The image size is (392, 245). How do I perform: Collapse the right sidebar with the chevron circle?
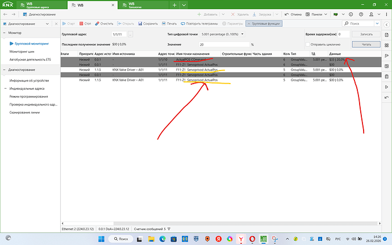point(386,24)
